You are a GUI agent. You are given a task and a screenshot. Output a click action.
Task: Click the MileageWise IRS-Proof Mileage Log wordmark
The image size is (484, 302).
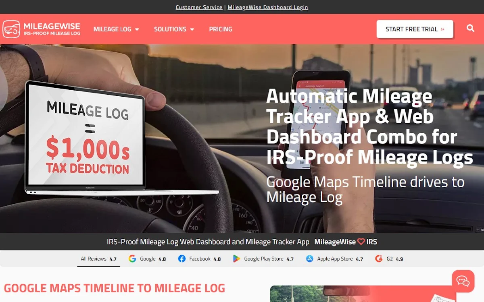pos(52,29)
